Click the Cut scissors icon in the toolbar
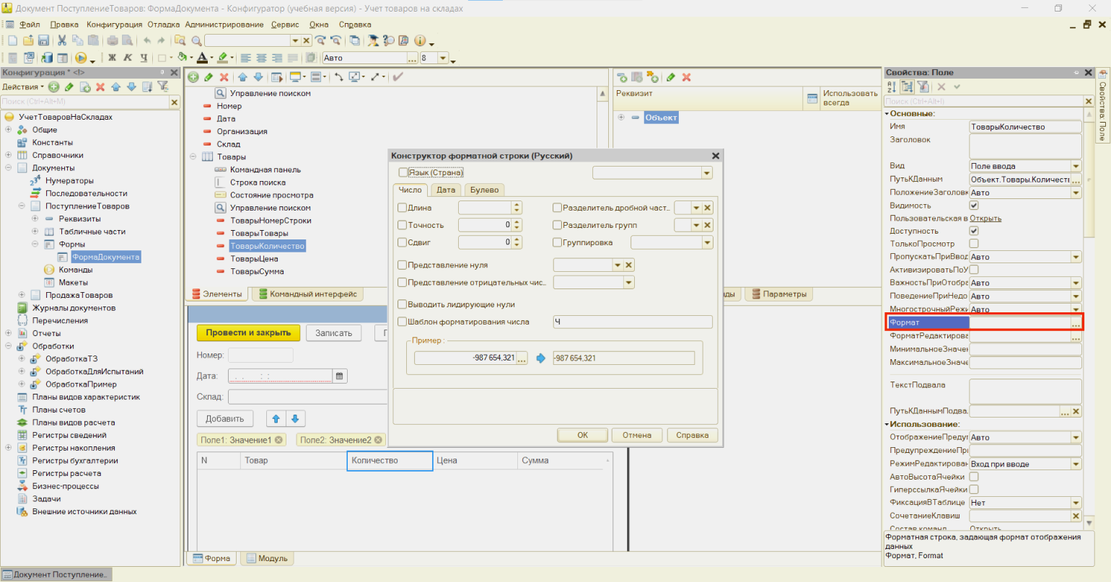This screenshot has height=582, width=1111. pos(62,41)
